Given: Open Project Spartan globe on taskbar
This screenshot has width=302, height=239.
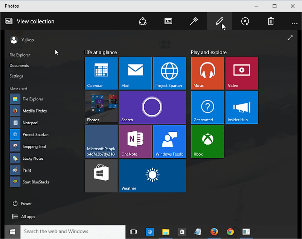Looking at the screenshot, I should point(149,232).
